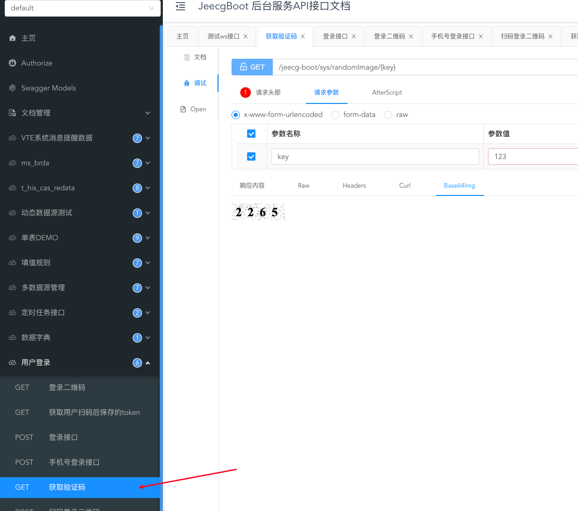578x511 pixels.
Task: Uncheck the select-all checkbox in the parameter table header
Action: click(x=251, y=134)
